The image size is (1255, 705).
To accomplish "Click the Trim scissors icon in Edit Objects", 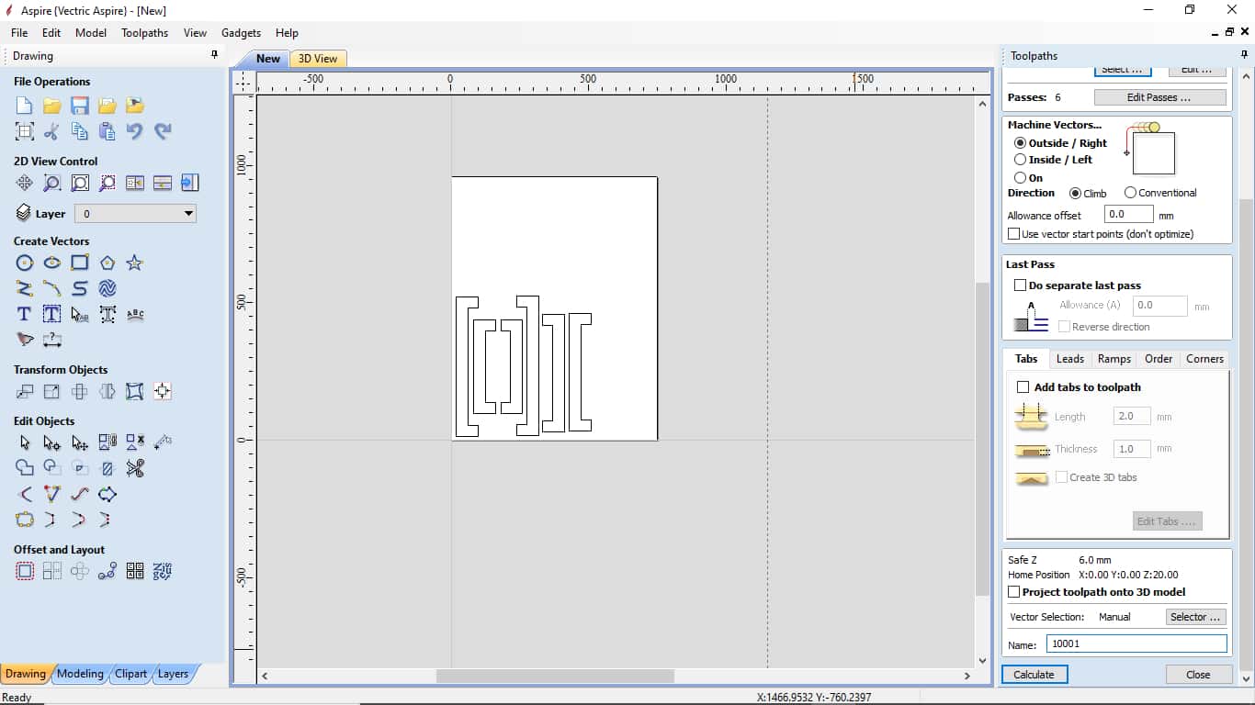I will point(135,468).
